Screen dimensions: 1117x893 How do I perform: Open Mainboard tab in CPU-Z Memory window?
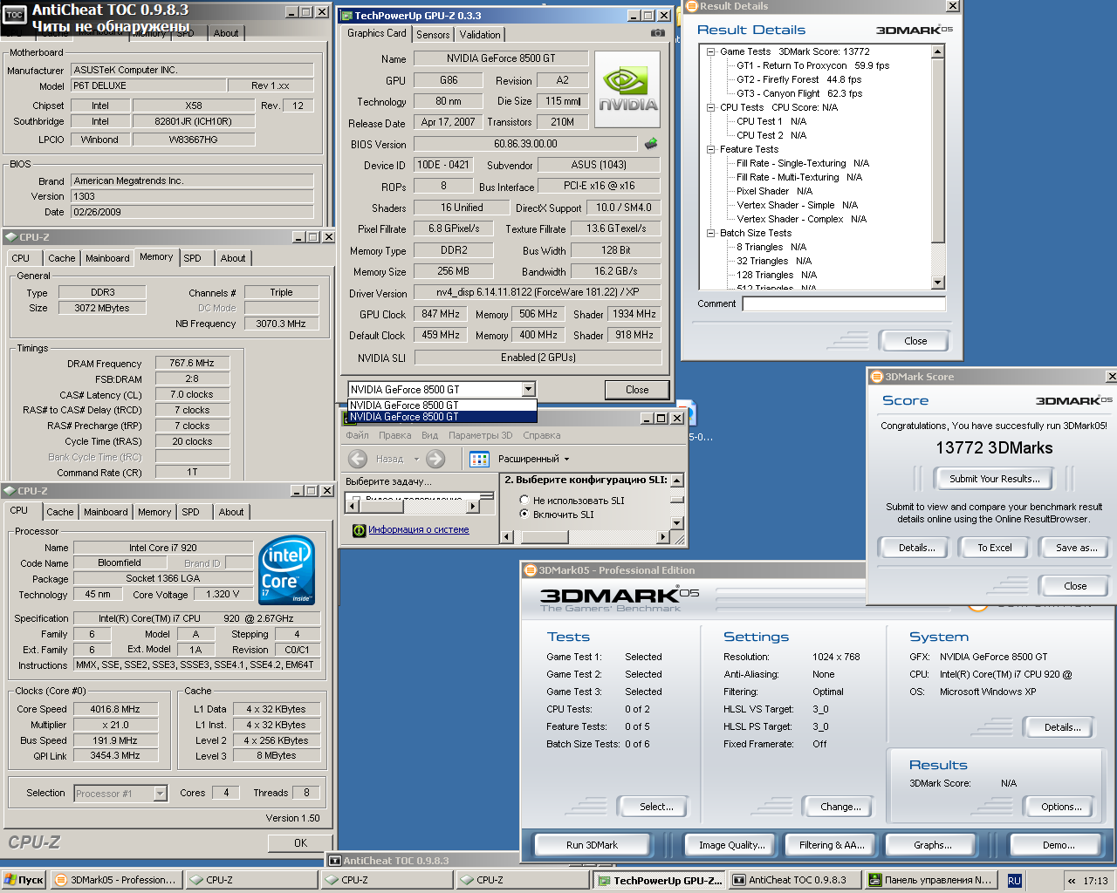(x=107, y=258)
